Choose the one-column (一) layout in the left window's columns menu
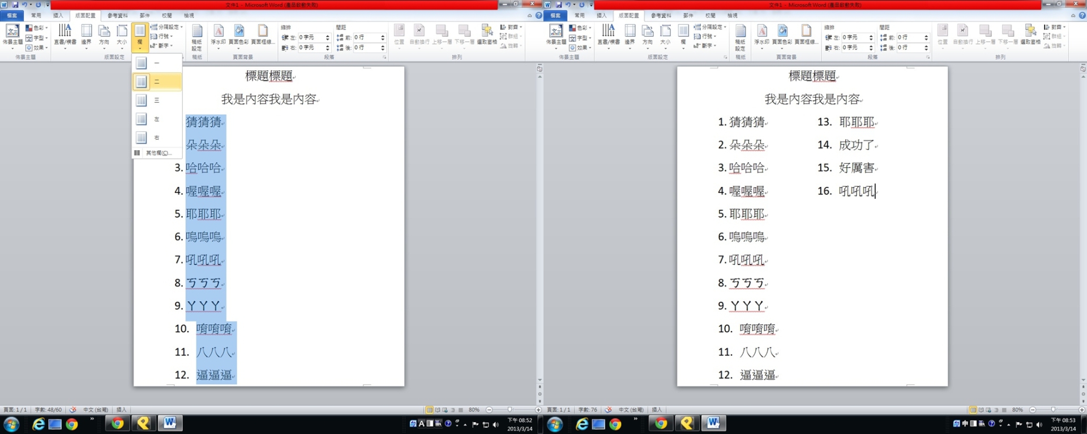1087x434 pixels. click(x=157, y=63)
